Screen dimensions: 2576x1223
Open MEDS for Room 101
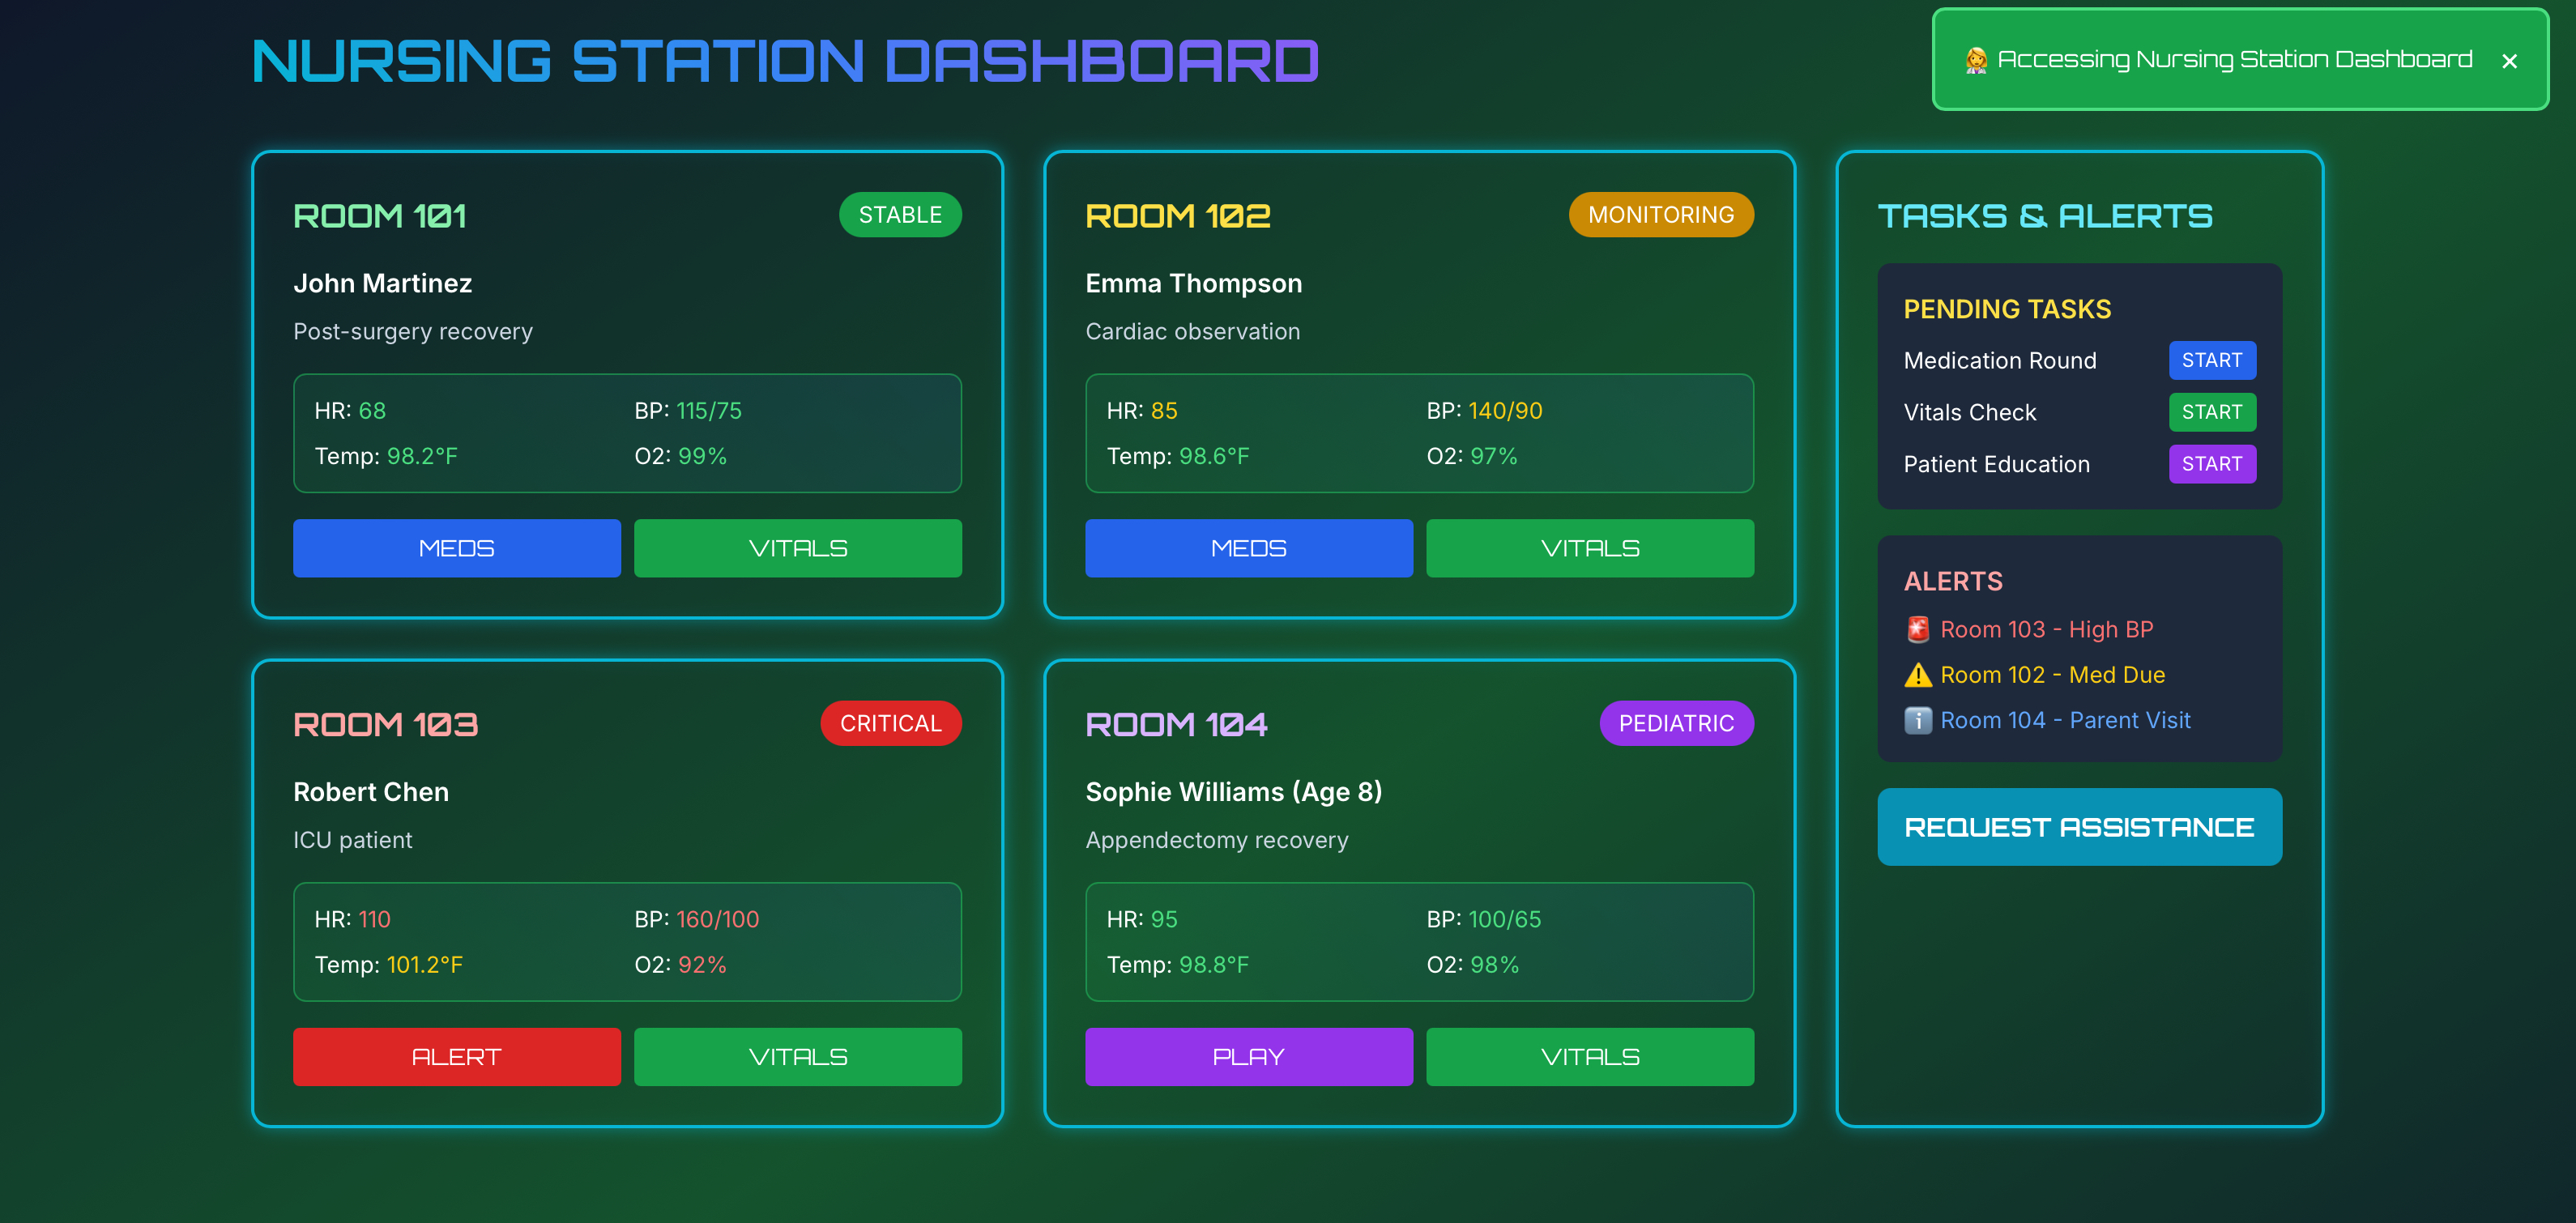[x=456, y=548]
